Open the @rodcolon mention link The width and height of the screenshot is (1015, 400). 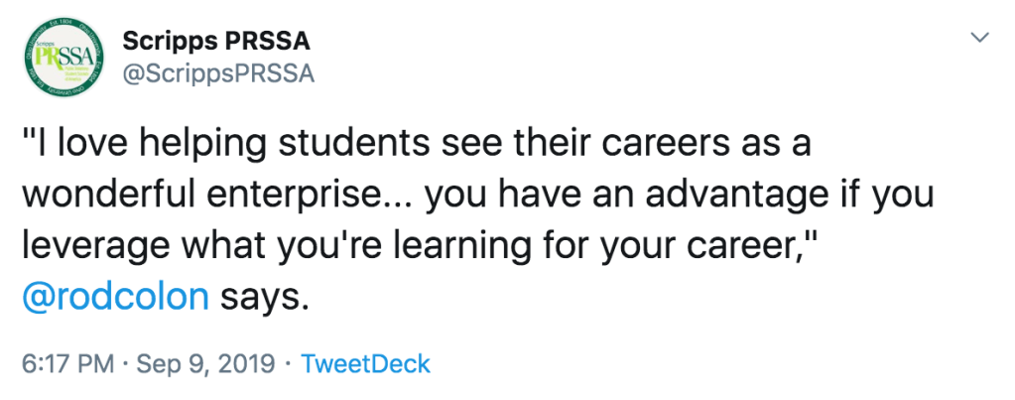pyautogui.click(x=115, y=296)
